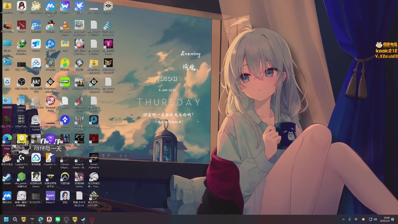Open the PopOP Forward Party icon

coord(51,101)
